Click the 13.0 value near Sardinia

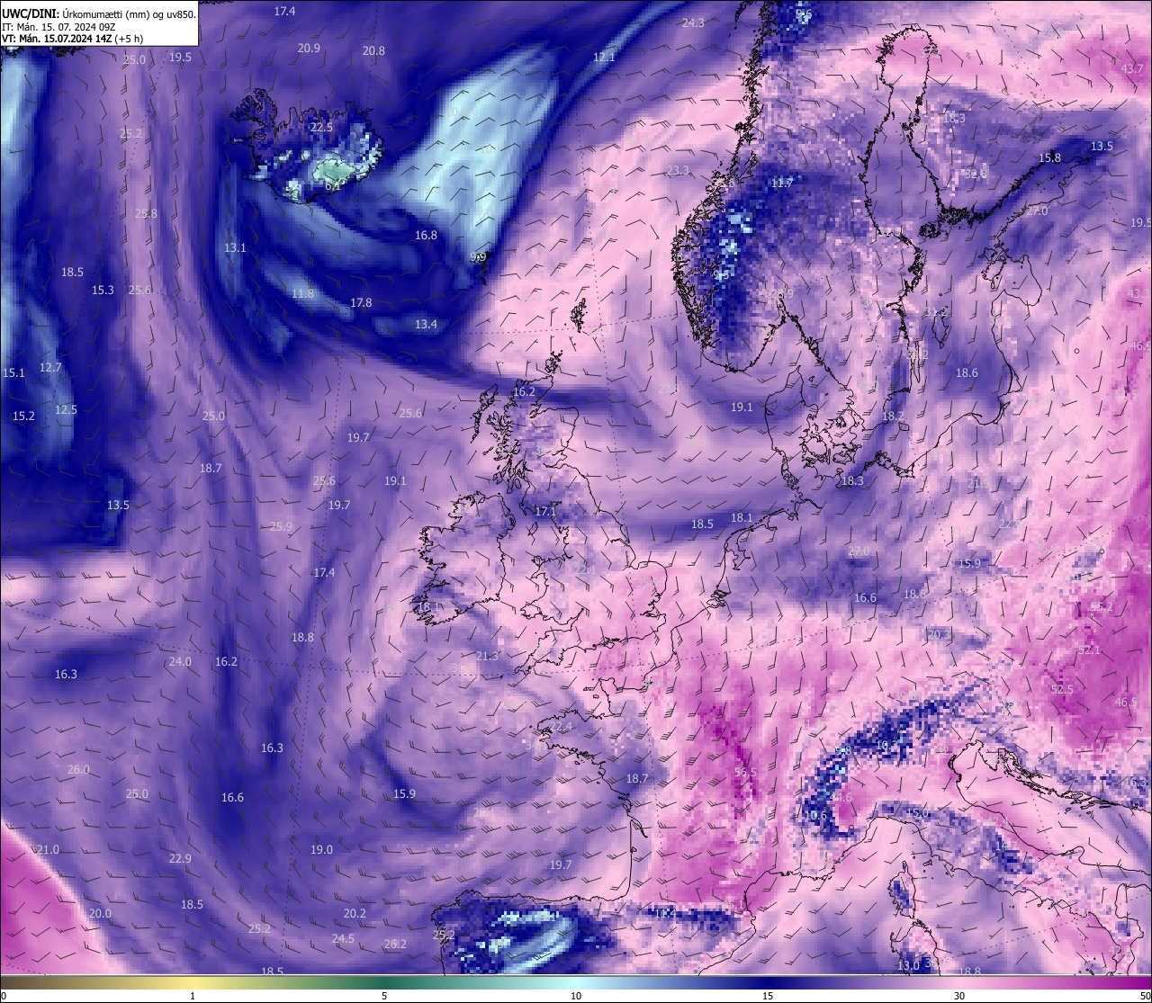point(909,965)
